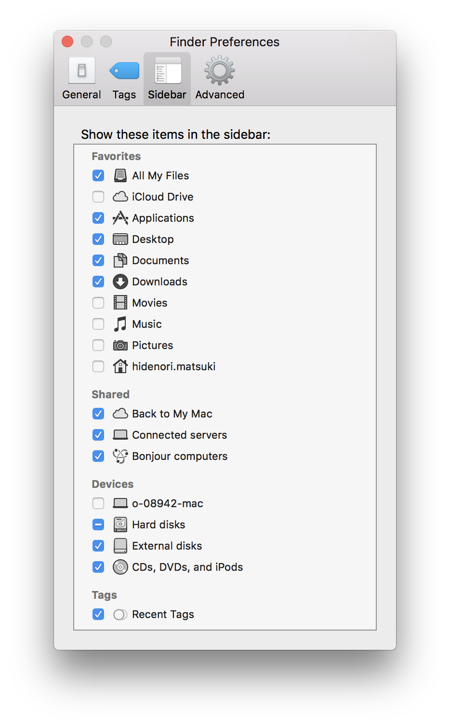Enable the Movies checkbox
This screenshot has height=727, width=450.
pyautogui.click(x=98, y=303)
